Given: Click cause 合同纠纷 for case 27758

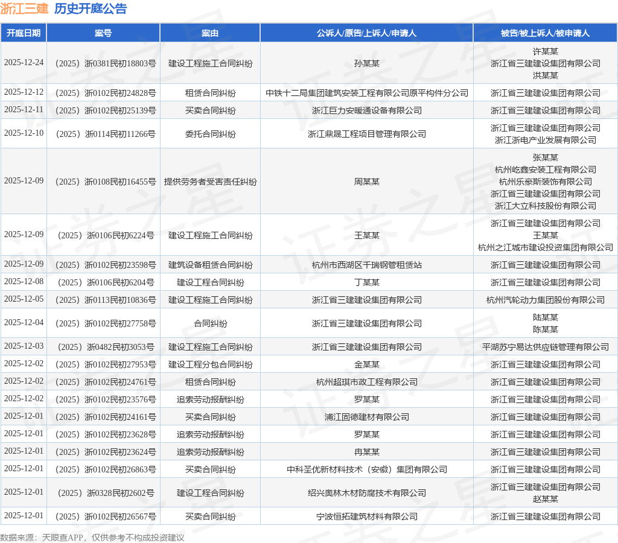Looking at the screenshot, I should [x=210, y=323].
